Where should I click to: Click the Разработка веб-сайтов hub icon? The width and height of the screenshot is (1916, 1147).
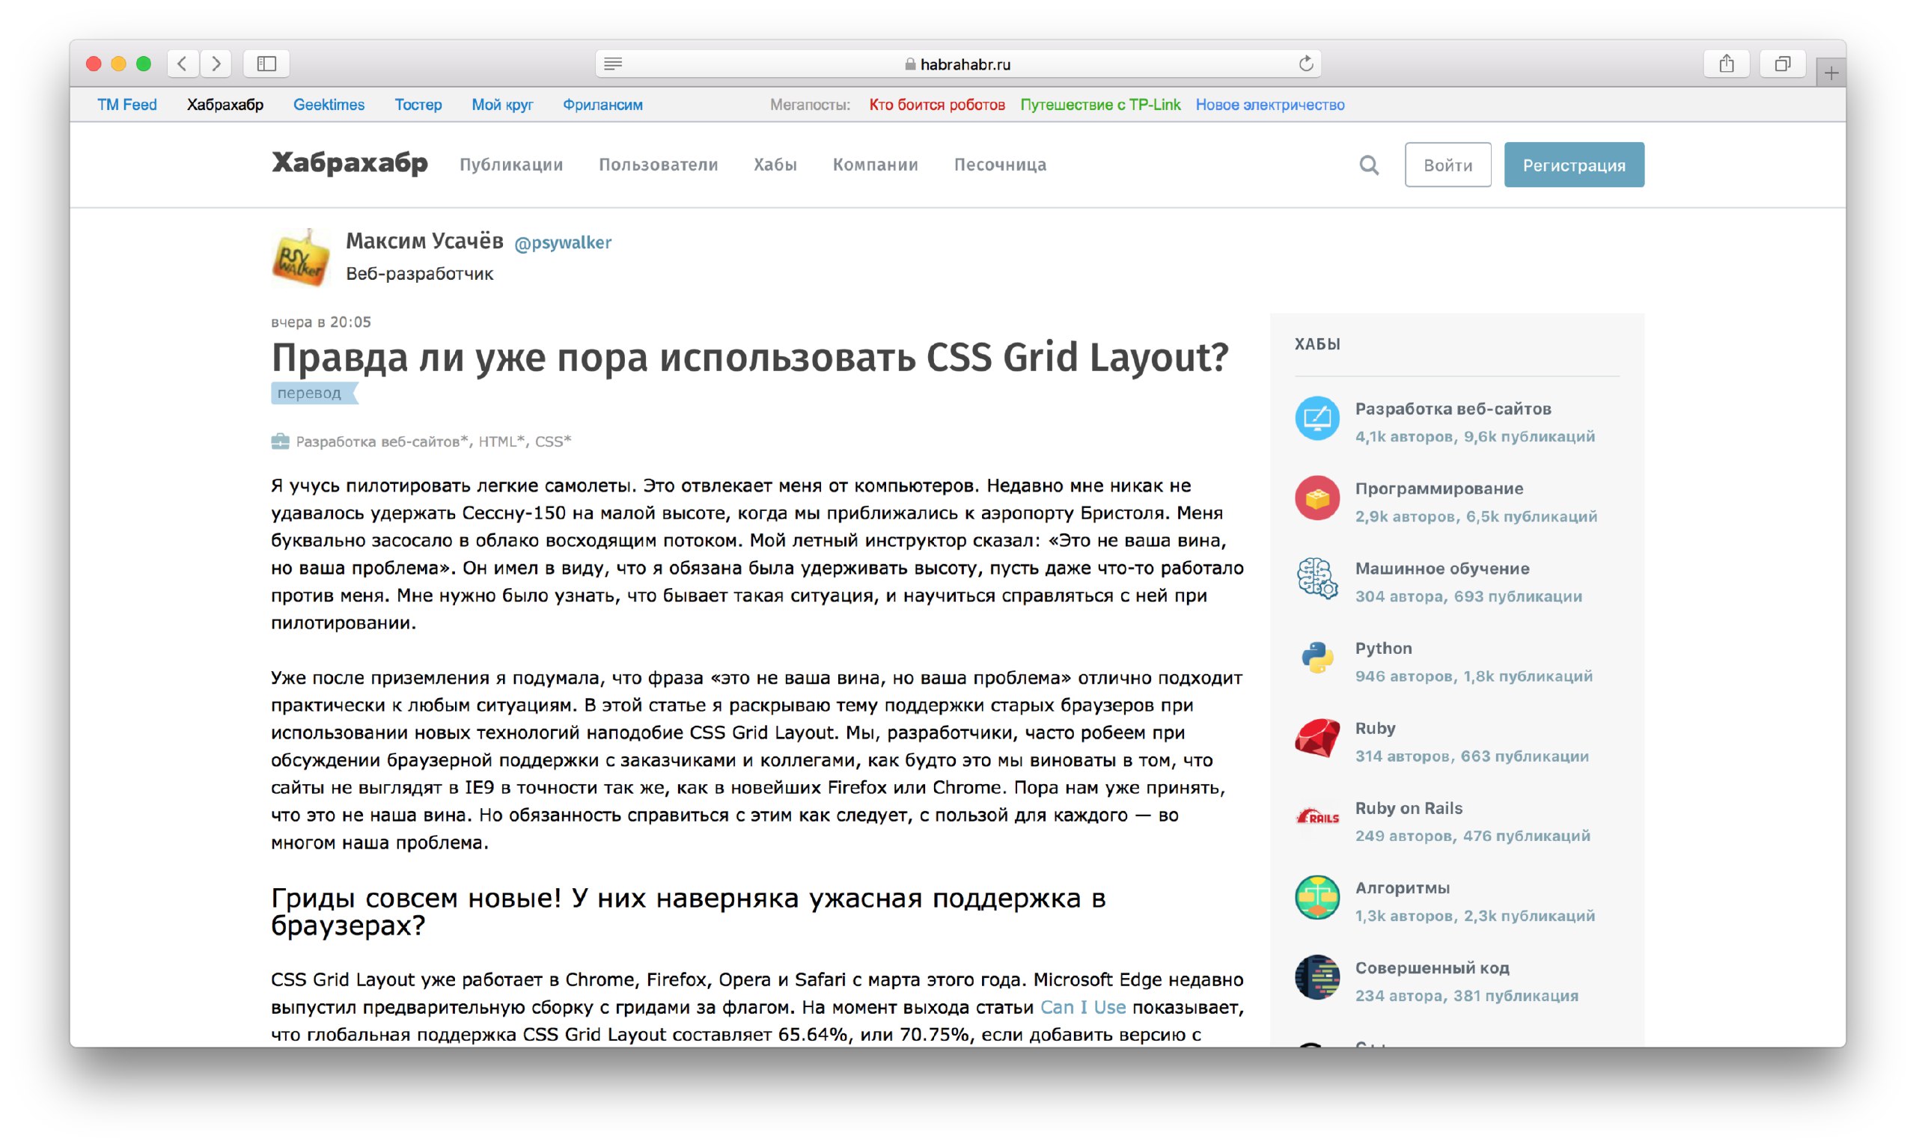point(1317,418)
